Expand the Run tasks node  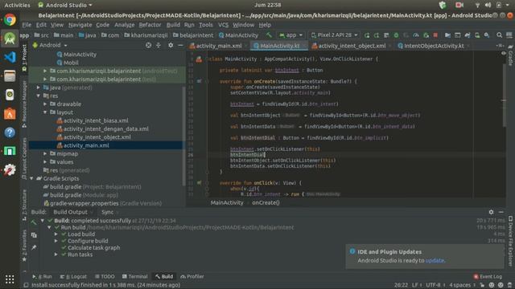point(56,254)
